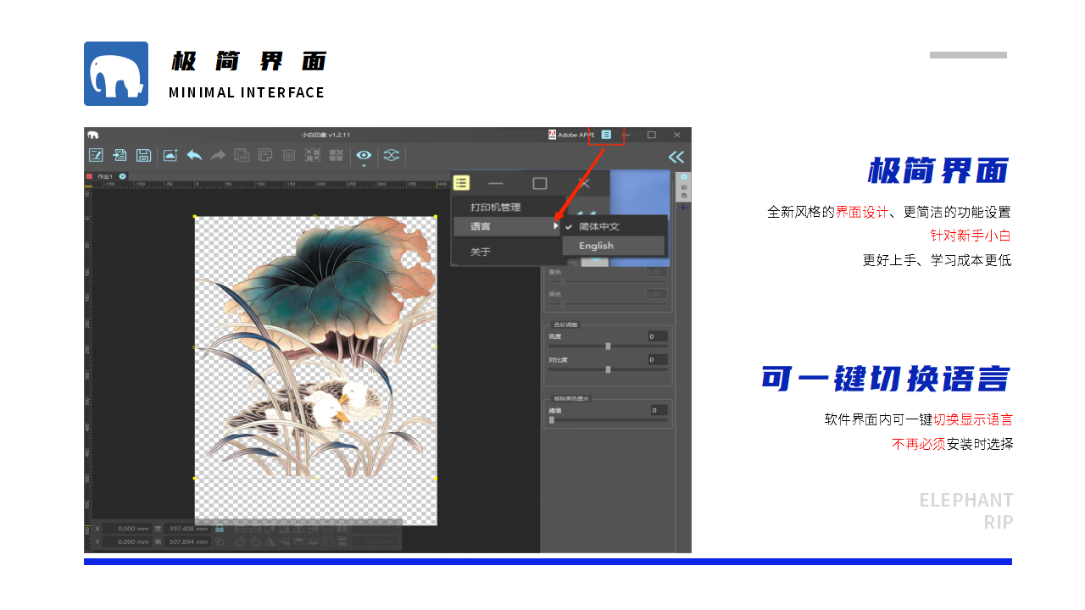Click the trash delete icon

(289, 155)
